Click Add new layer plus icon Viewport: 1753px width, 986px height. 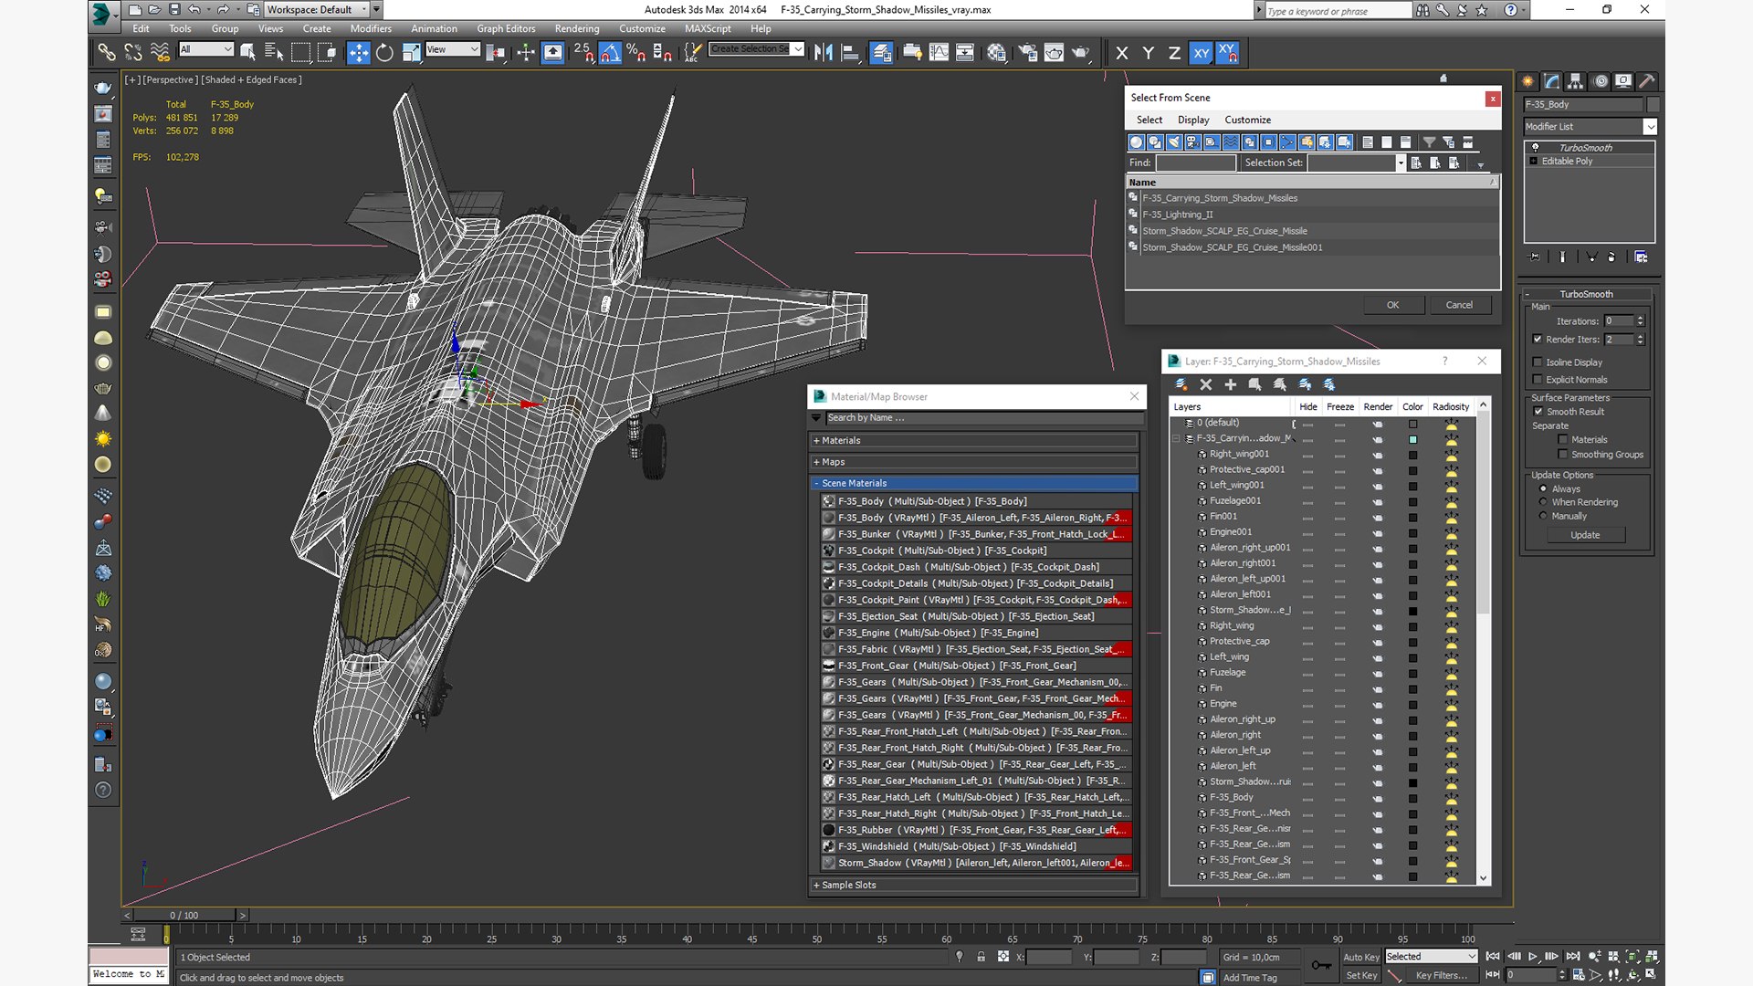(x=1230, y=384)
